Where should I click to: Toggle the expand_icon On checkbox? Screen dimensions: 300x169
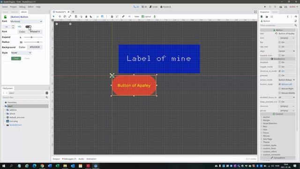point(280,55)
